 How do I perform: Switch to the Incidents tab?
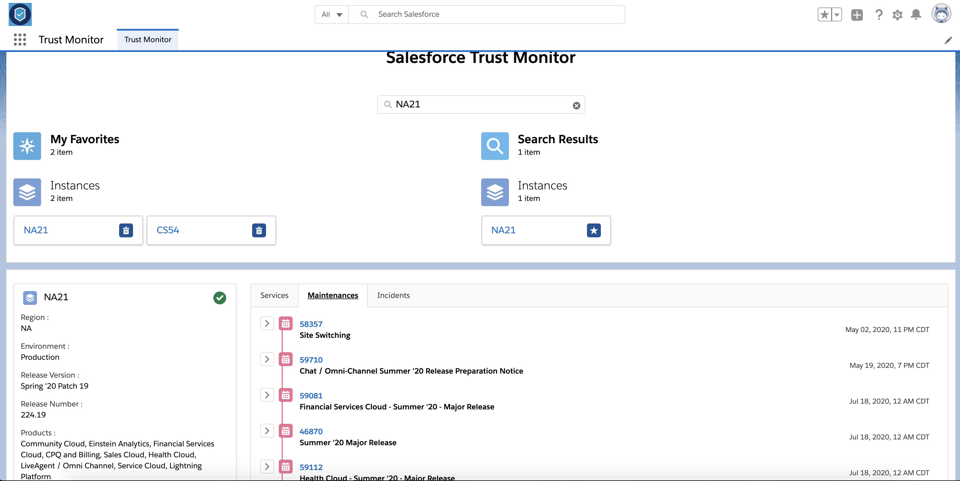[x=393, y=295]
